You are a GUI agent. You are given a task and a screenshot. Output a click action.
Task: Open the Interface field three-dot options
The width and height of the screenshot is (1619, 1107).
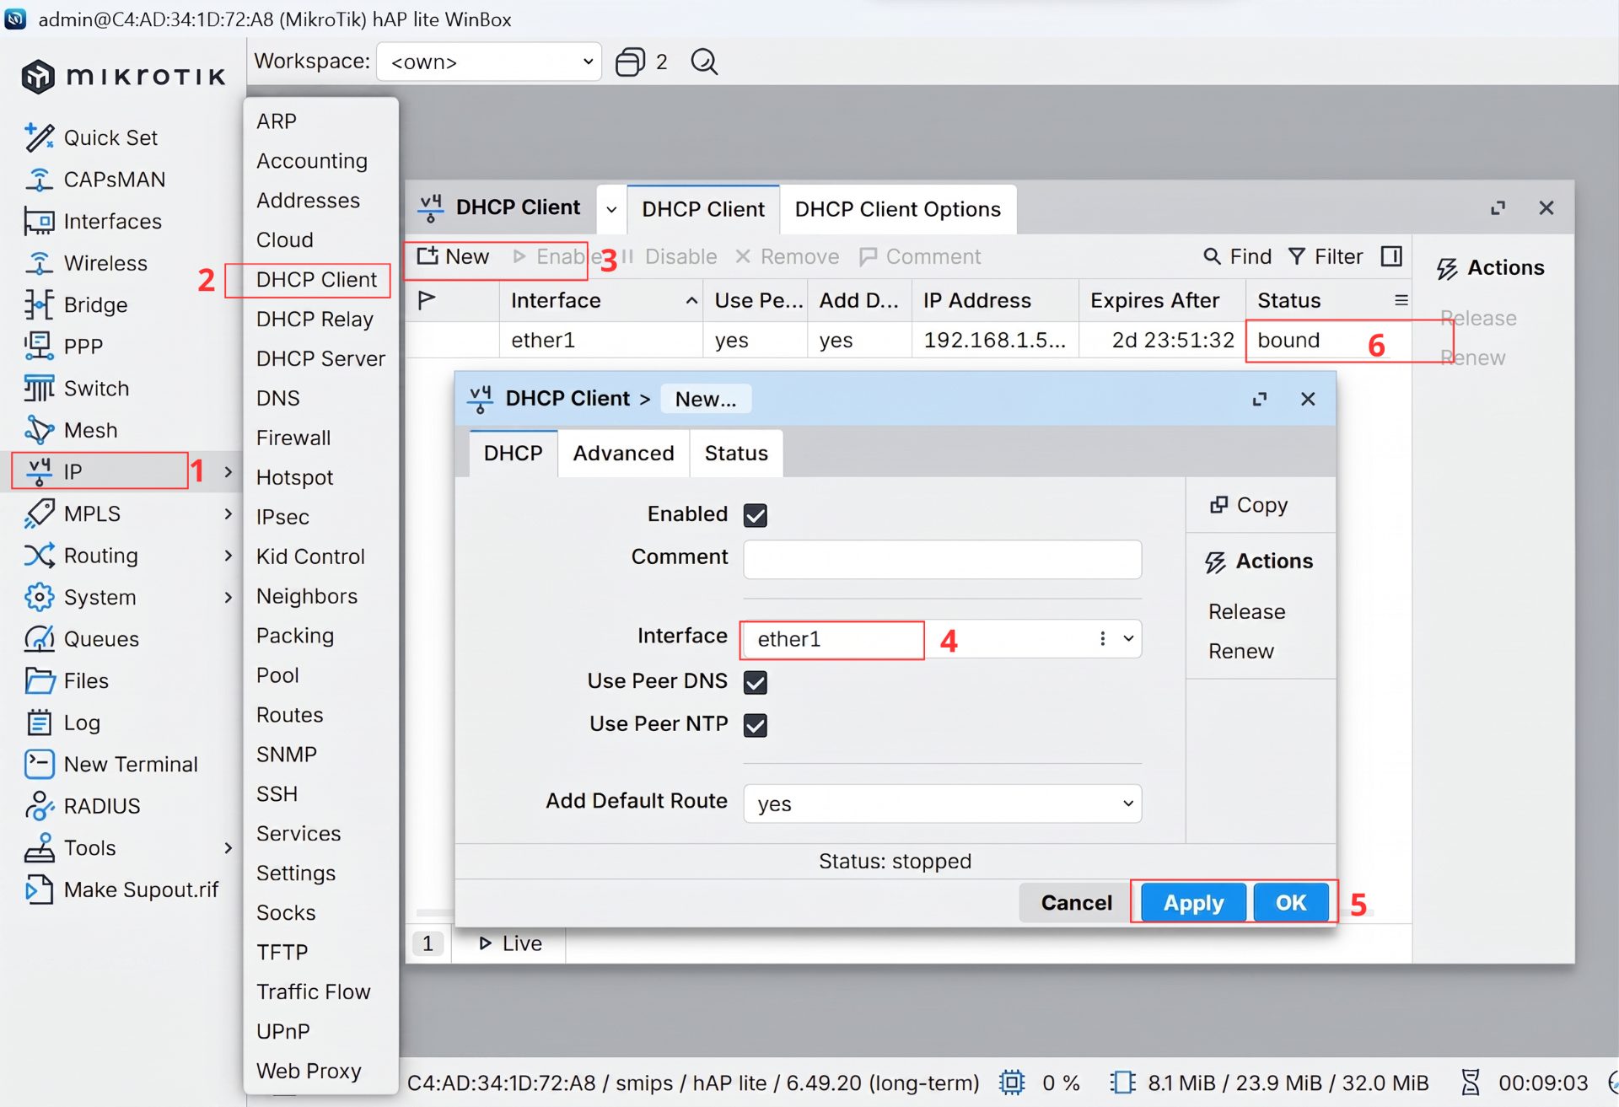pyautogui.click(x=1102, y=639)
